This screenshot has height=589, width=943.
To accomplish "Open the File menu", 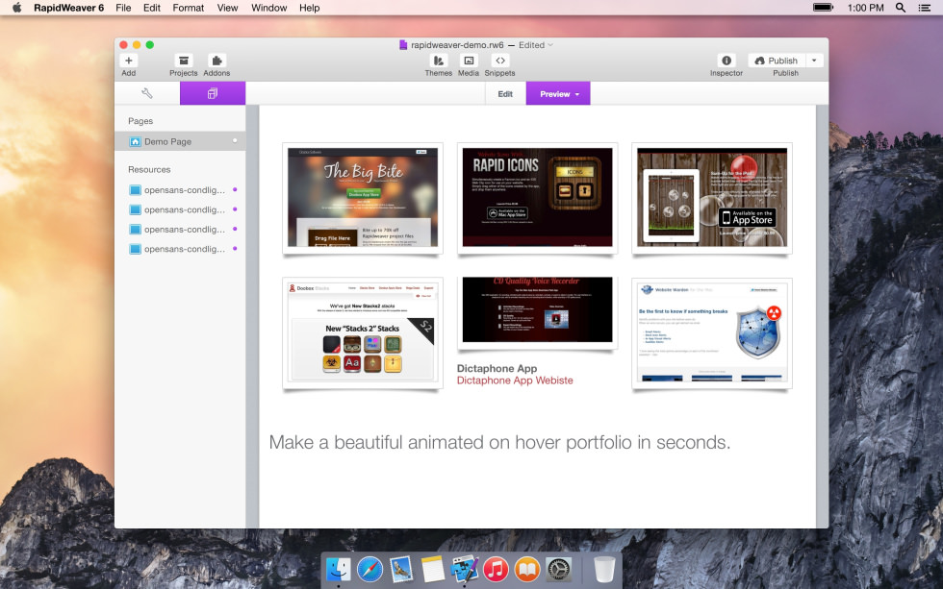I will tap(123, 8).
